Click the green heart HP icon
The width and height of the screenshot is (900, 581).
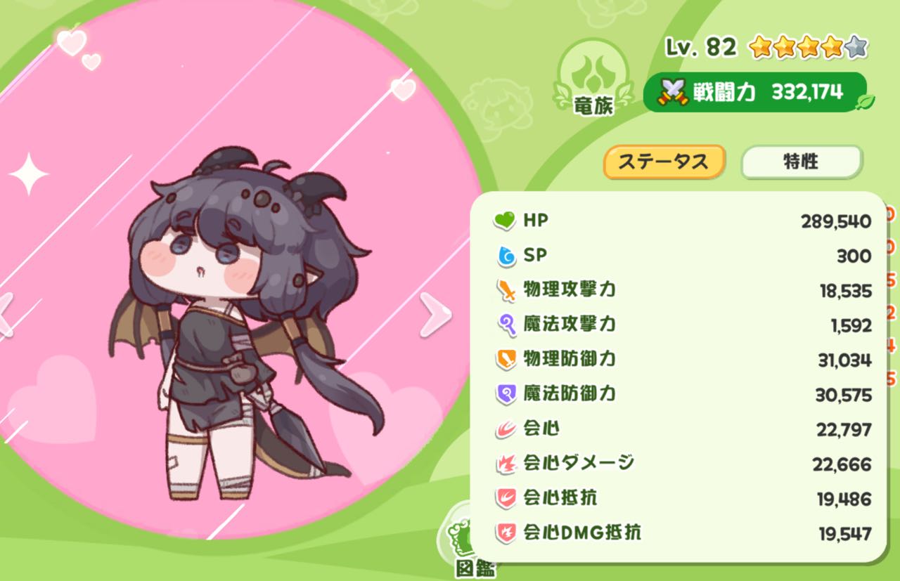[505, 221]
